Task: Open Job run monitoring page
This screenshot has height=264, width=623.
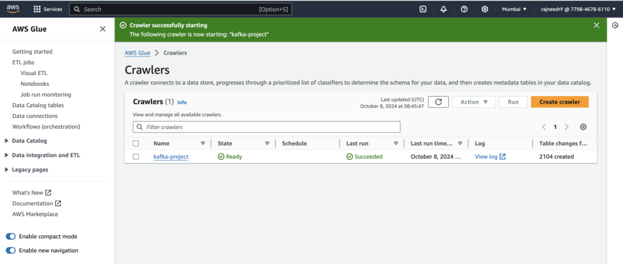Action: click(x=46, y=94)
